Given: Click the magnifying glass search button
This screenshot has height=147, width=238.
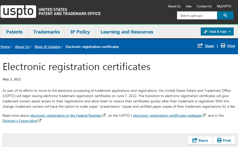Looking at the screenshot, I should [225, 15].
